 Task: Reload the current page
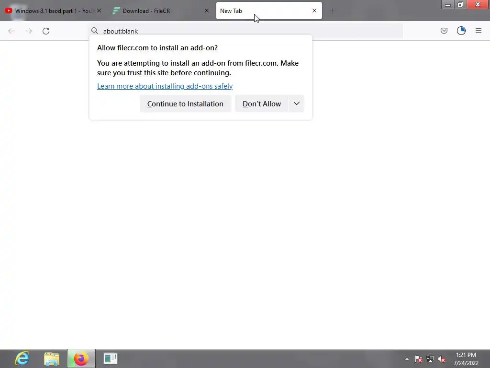[46, 31]
